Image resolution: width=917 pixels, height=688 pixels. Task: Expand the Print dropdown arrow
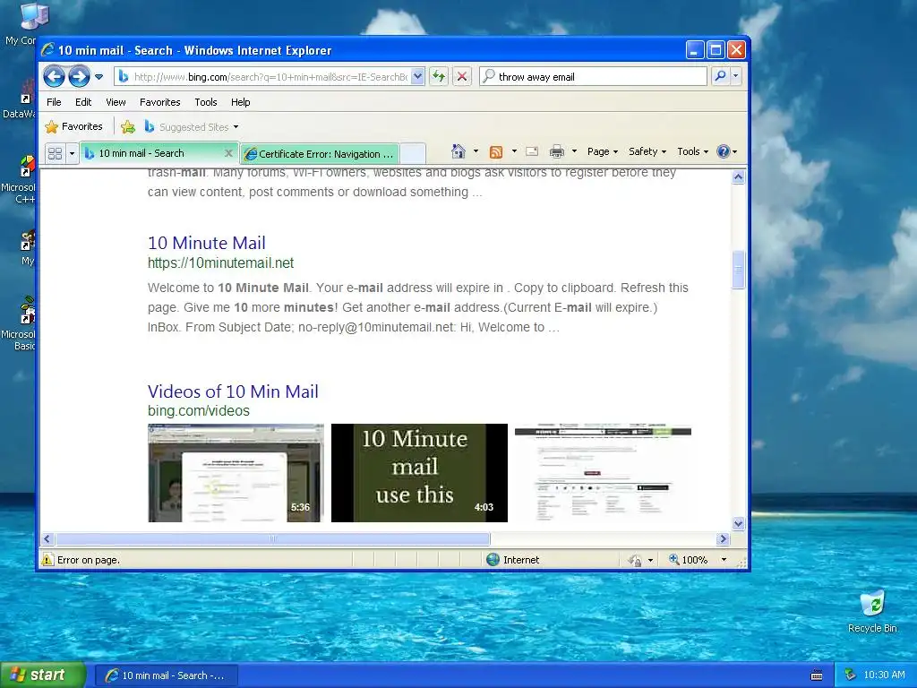pos(574,151)
